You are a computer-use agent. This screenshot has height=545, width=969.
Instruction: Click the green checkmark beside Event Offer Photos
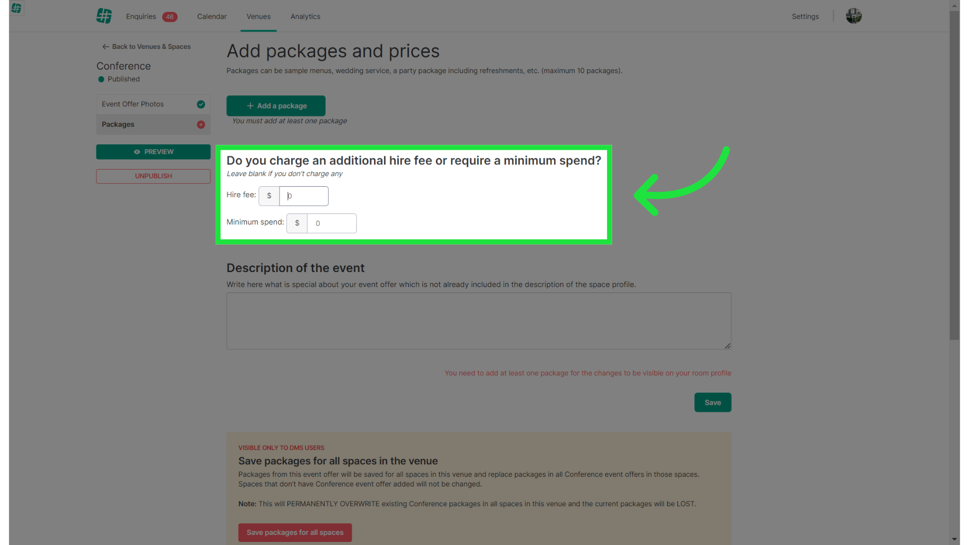tap(201, 104)
